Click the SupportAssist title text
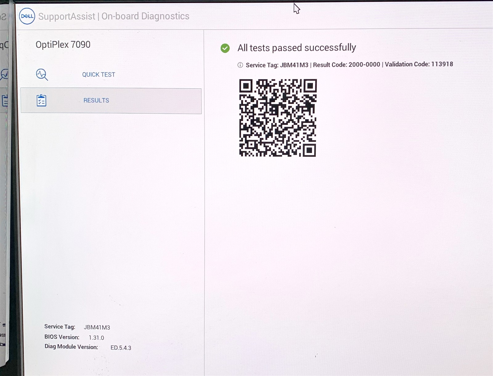The image size is (493, 376). click(67, 16)
